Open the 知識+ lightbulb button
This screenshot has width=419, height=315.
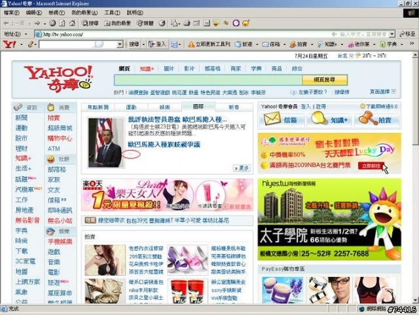[329, 120]
